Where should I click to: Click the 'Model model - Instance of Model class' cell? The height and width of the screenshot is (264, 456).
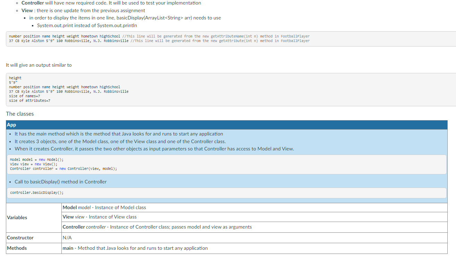pyautogui.click(x=254, y=207)
